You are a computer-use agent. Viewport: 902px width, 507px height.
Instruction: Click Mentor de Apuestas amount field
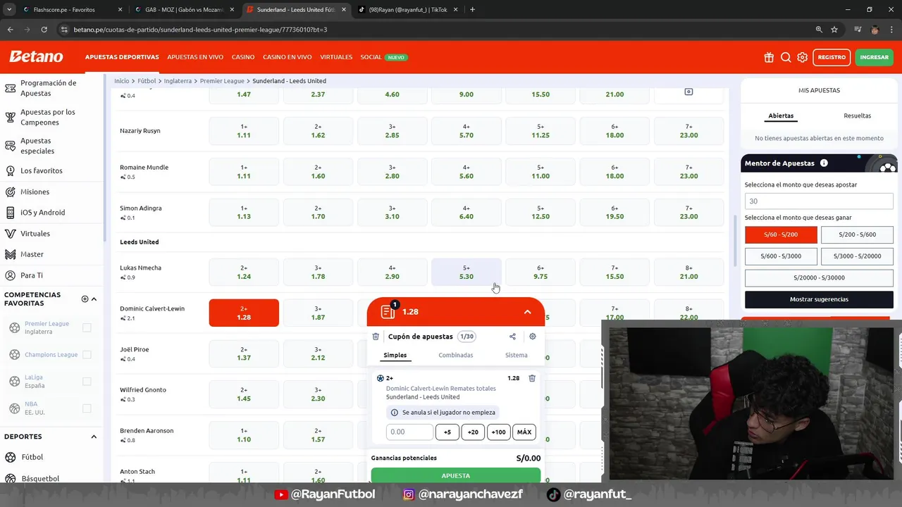pos(819,201)
